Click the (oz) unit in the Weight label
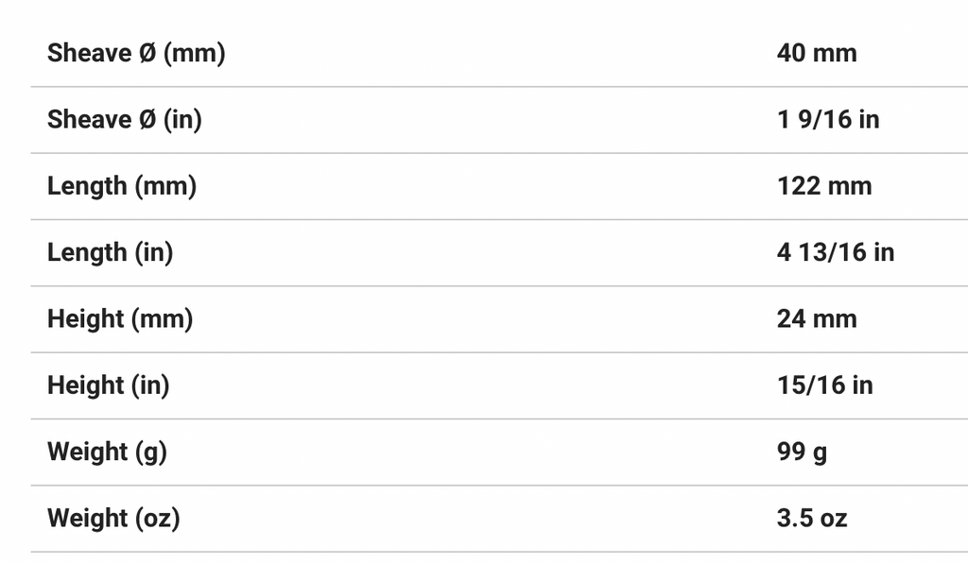This screenshot has width=968, height=564. [158, 519]
